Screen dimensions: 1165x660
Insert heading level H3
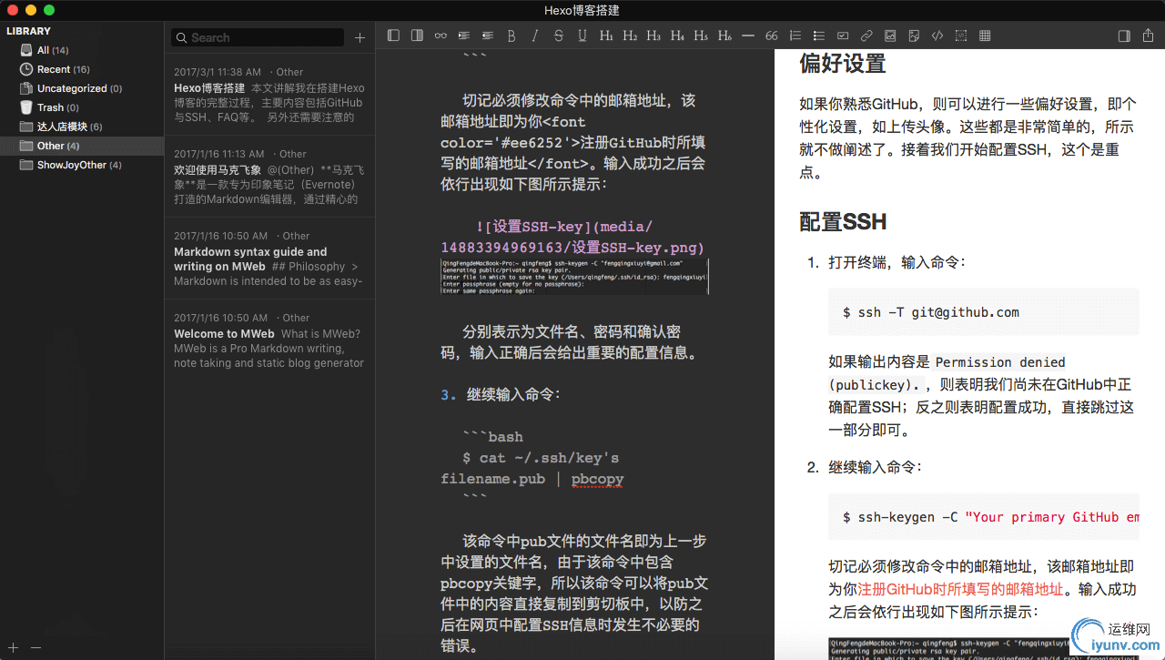[x=653, y=36]
